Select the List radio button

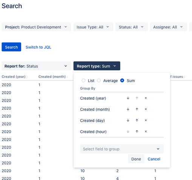[x=83, y=81]
